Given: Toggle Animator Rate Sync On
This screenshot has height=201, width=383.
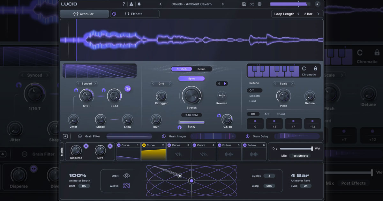Looking at the screenshot, I should point(306,186).
